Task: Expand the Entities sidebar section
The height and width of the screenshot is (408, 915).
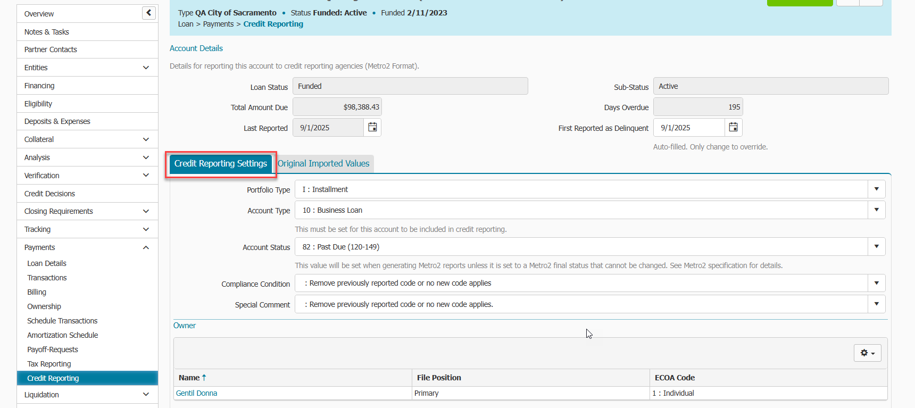Action: coord(146,68)
